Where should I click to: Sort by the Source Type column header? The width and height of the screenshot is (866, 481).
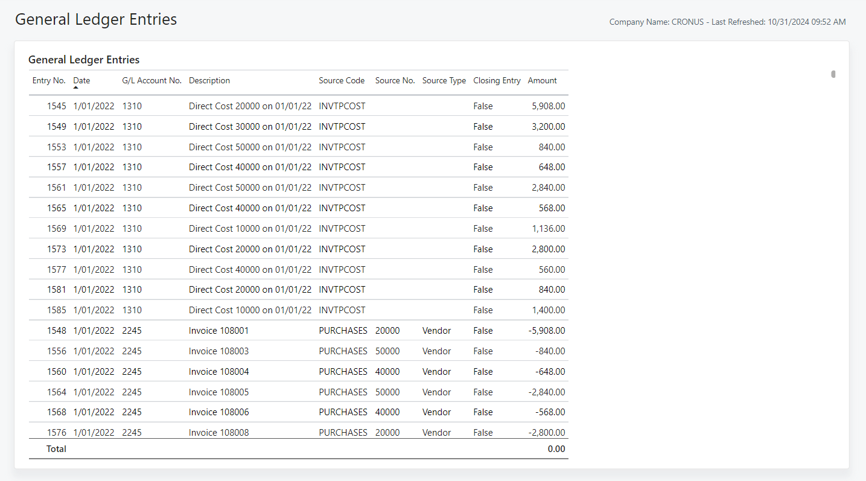click(444, 80)
